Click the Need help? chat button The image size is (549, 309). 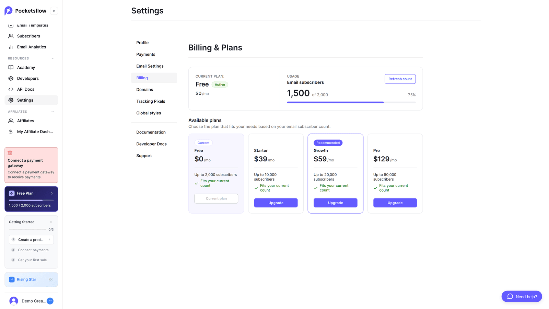(x=522, y=297)
